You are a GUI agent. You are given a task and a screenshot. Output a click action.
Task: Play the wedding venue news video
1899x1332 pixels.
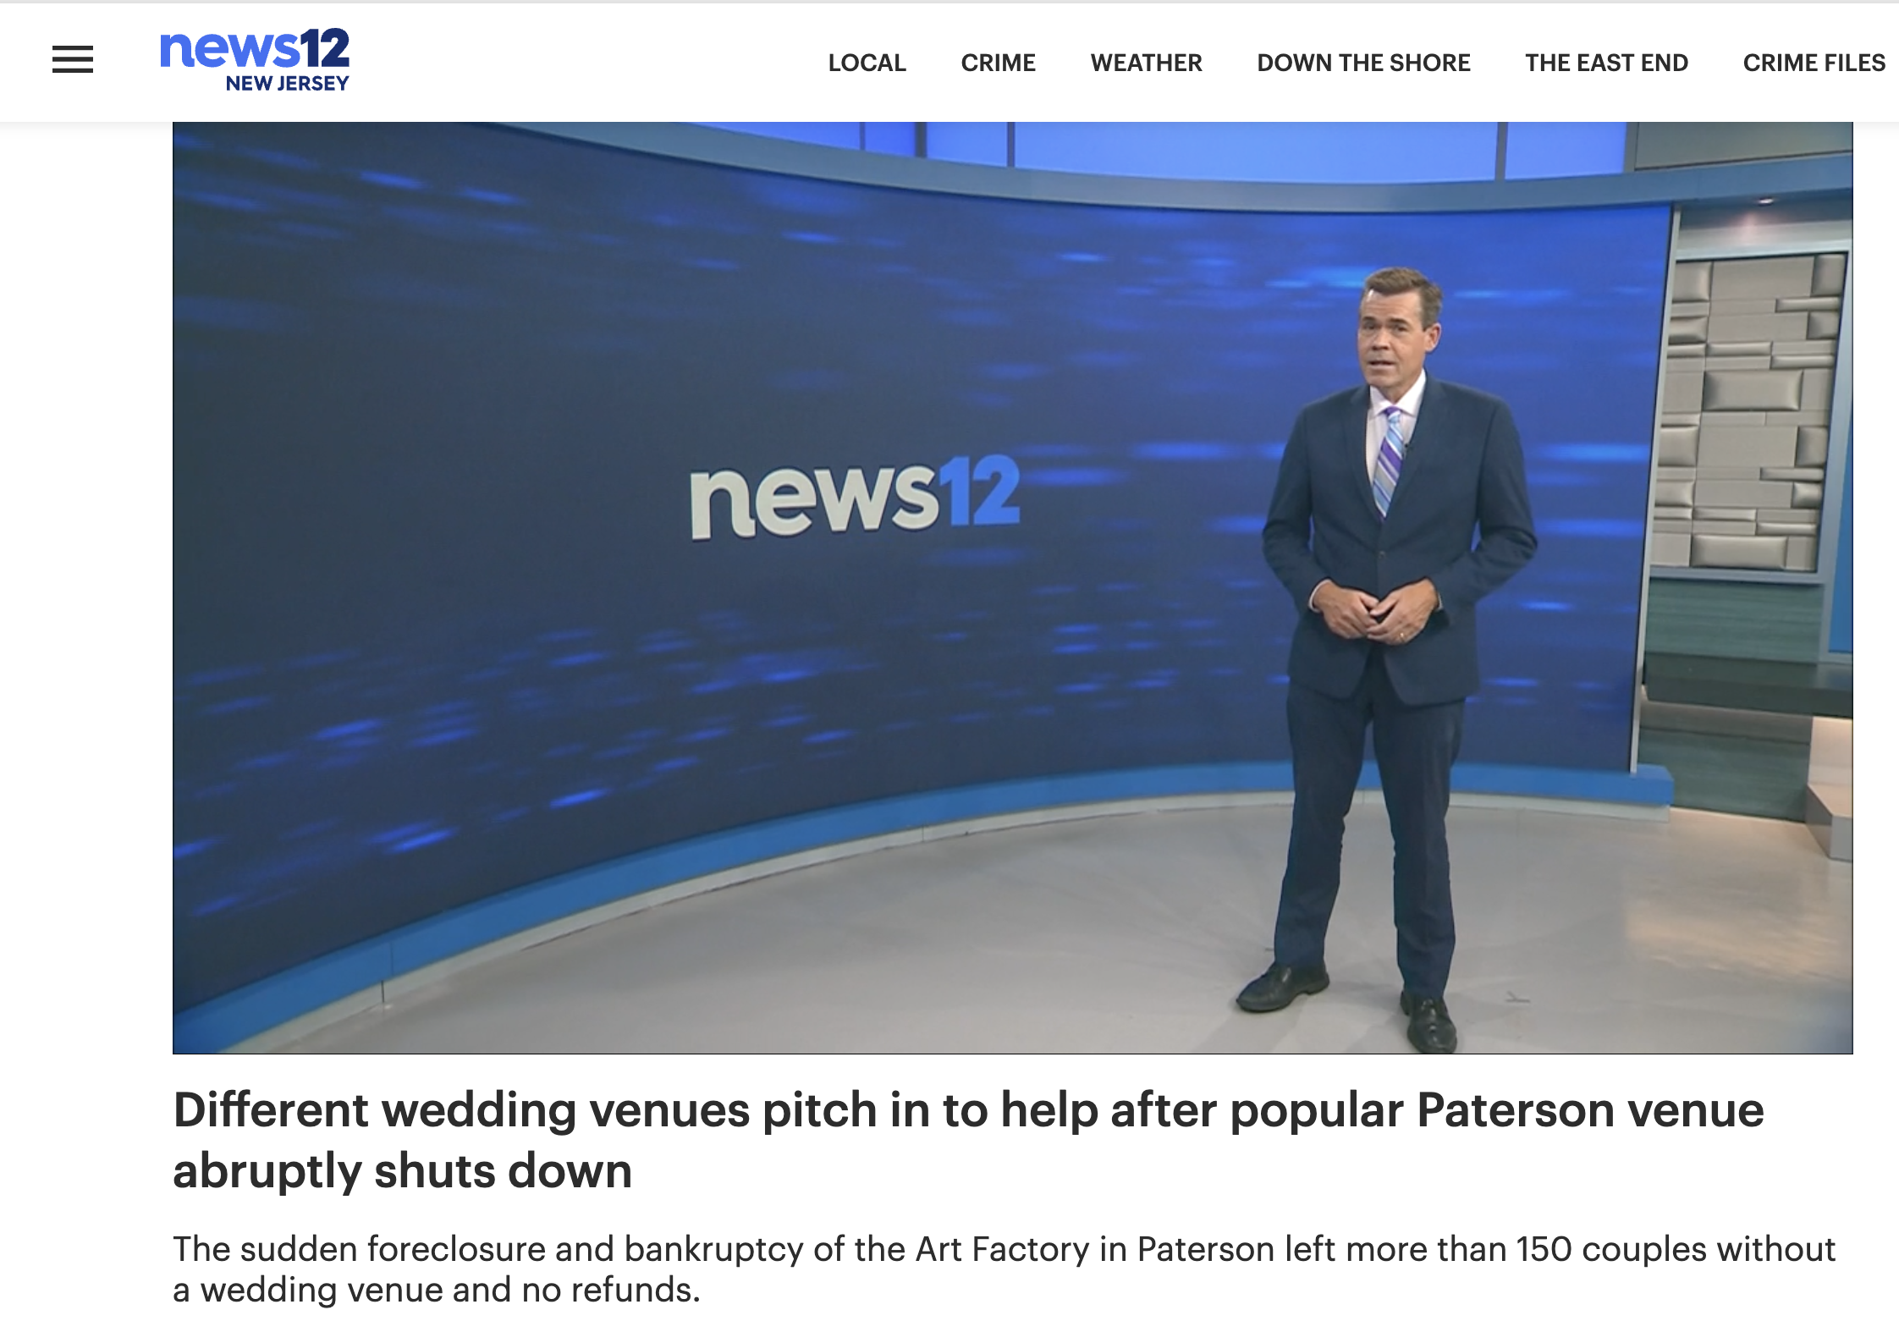coord(1012,587)
